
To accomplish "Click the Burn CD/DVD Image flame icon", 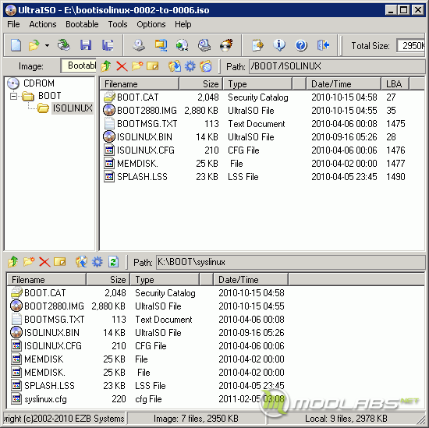I will coord(226,45).
